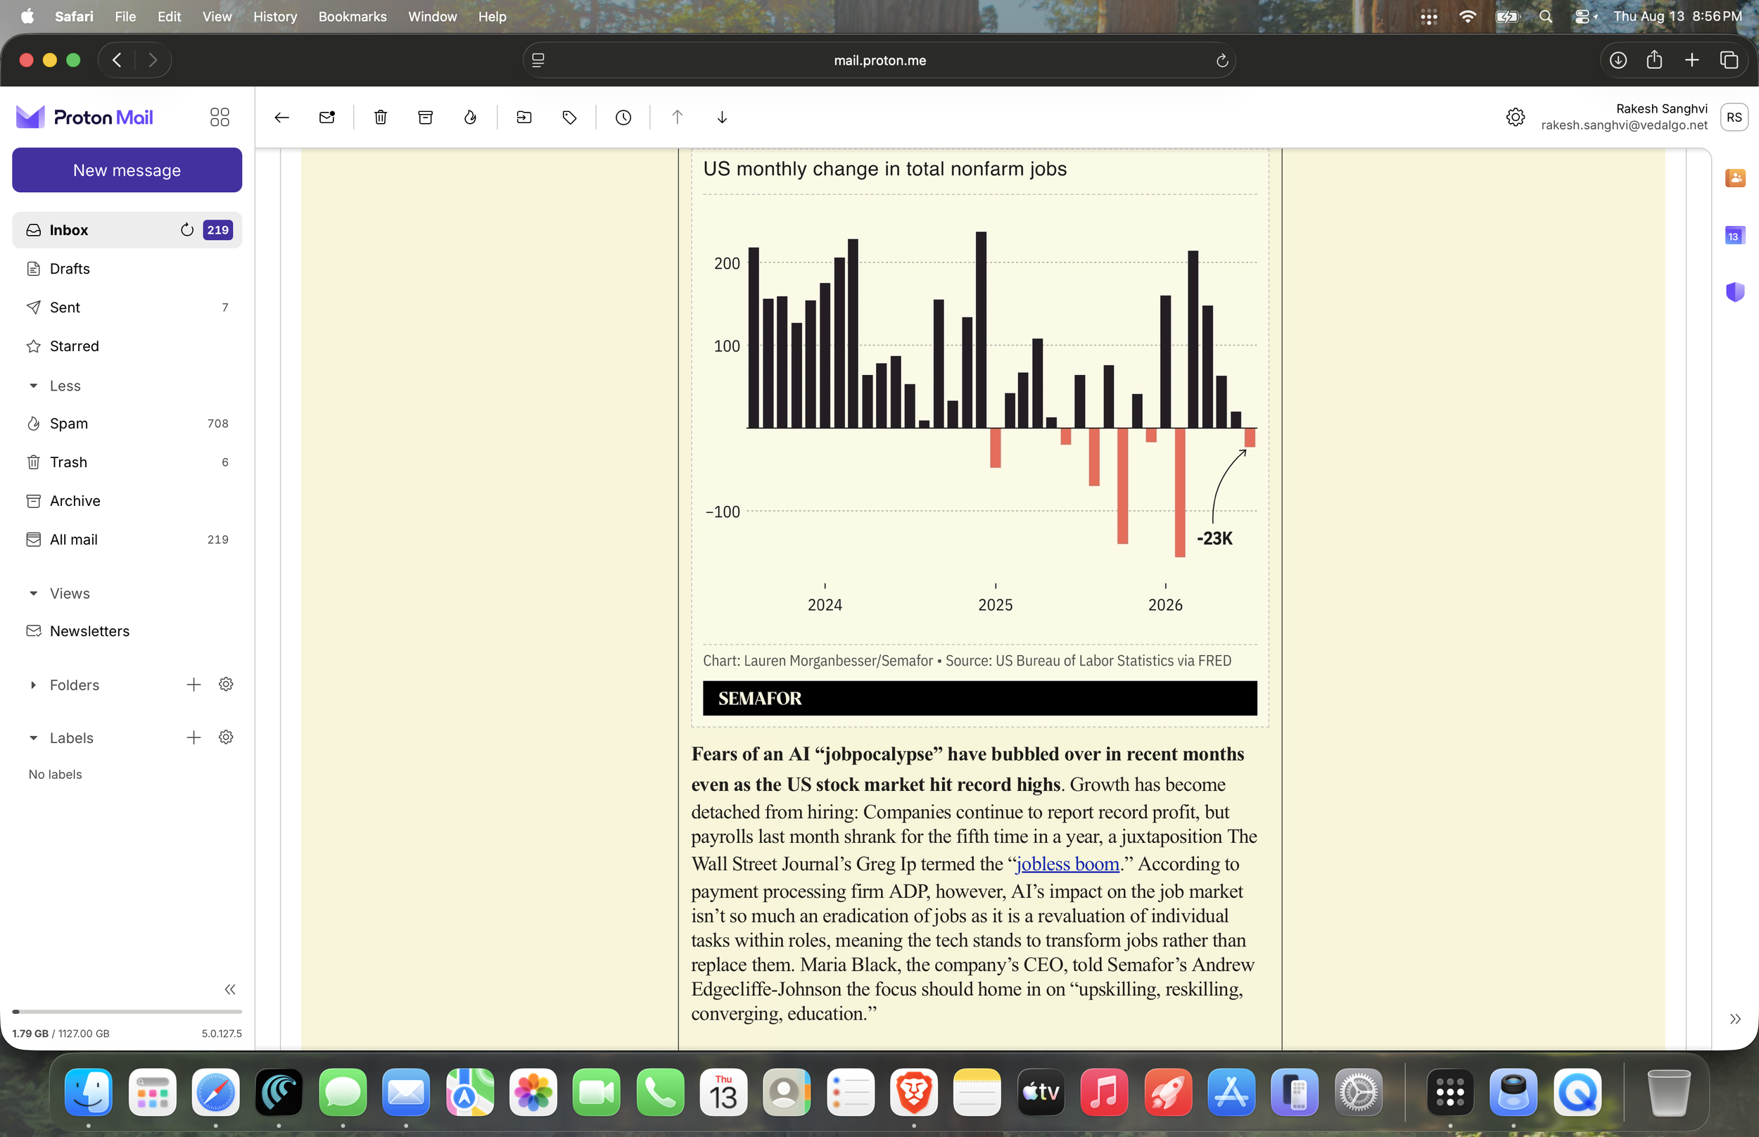Image resolution: width=1759 pixels, height=1137 pixels.
Task: Collapse the Labels section
Action: (x=33, y=738)
